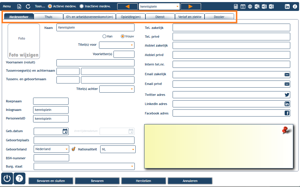
Task: Click the Bewaren en sluiten button
Action: click(x=51, y=181)
